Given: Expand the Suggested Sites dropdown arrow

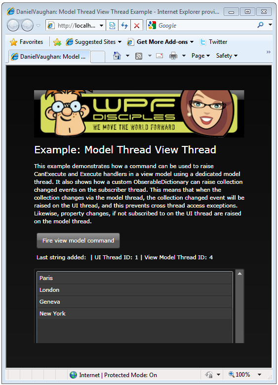Looking at the screenshot, I should (119, 42).
